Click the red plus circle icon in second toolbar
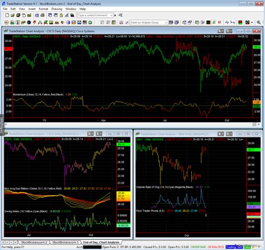Image resolution: width=265 pixels, height=250 pixels. [x=7, y=22]
